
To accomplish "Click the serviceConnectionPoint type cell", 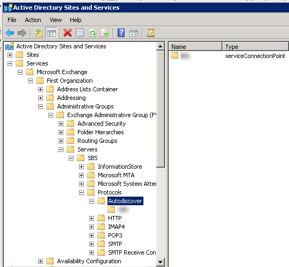I will 255,56.
